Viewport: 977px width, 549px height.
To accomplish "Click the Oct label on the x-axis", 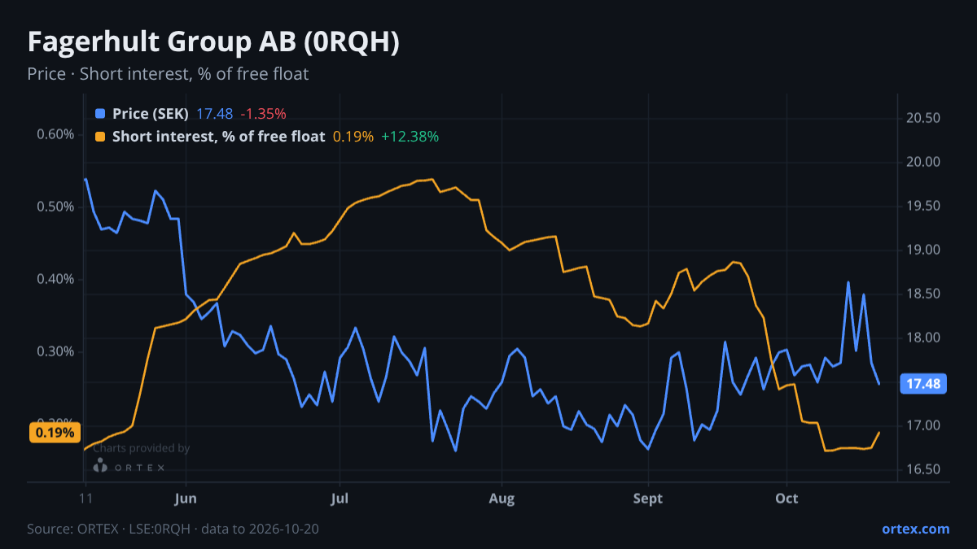I will tap(786, 499).
